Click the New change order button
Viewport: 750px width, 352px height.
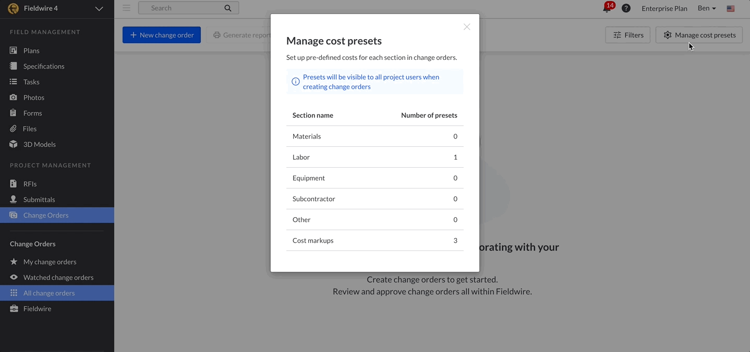(x=162, y=35)
